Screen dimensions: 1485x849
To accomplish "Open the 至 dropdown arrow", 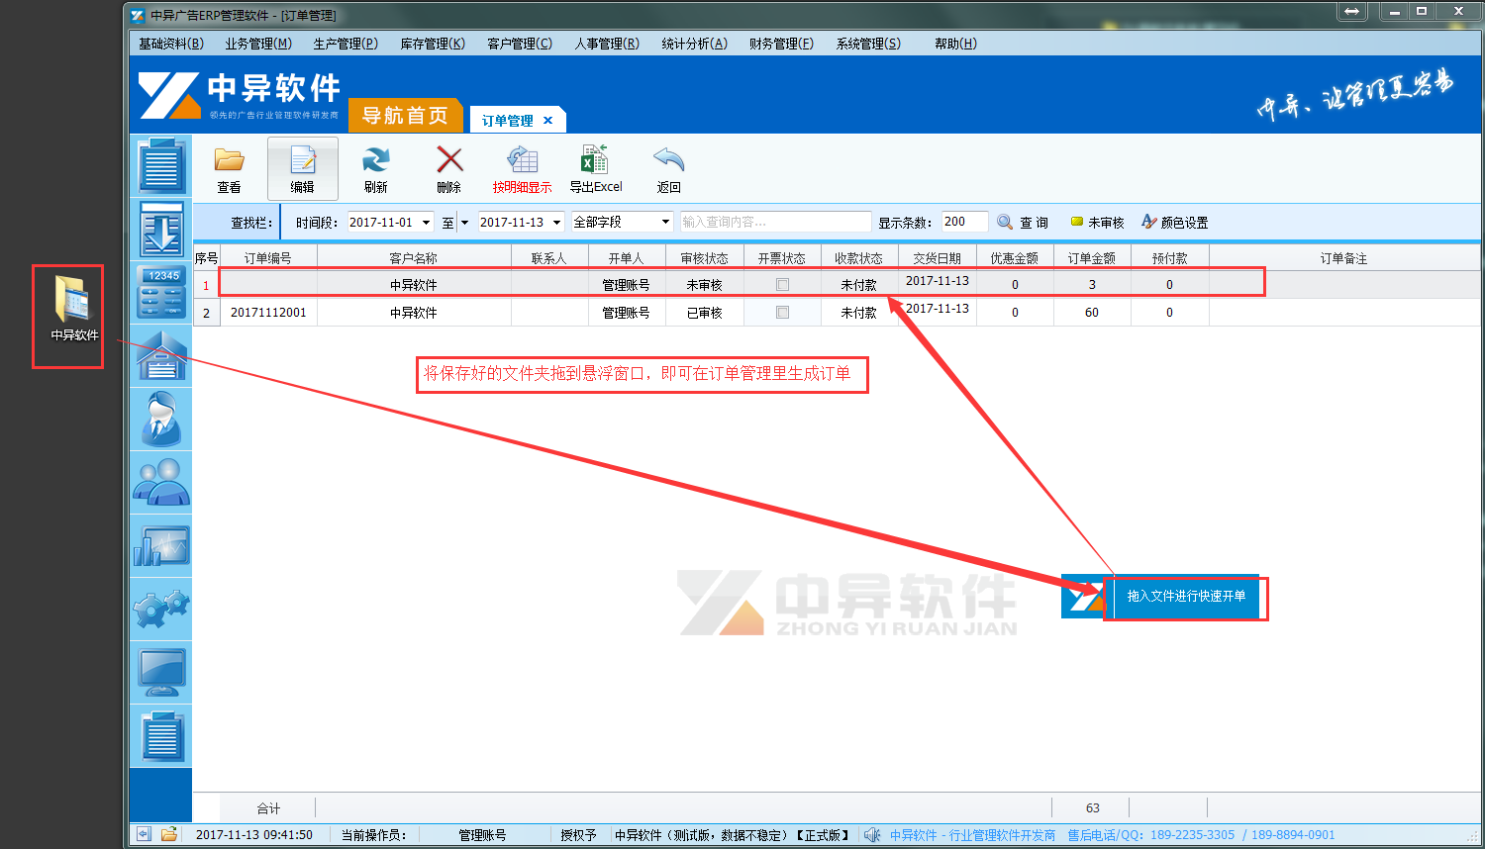I will point(464,223).
